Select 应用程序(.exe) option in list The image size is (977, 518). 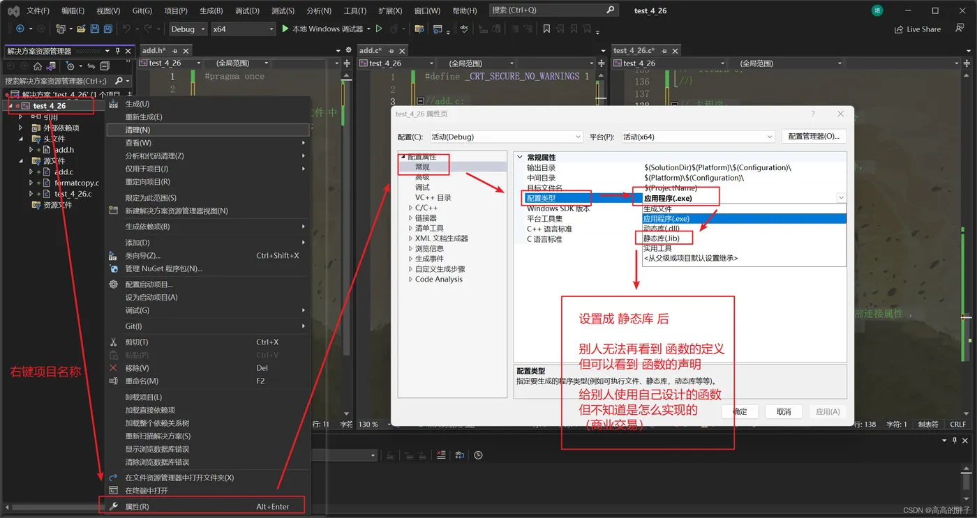(744, 219)
